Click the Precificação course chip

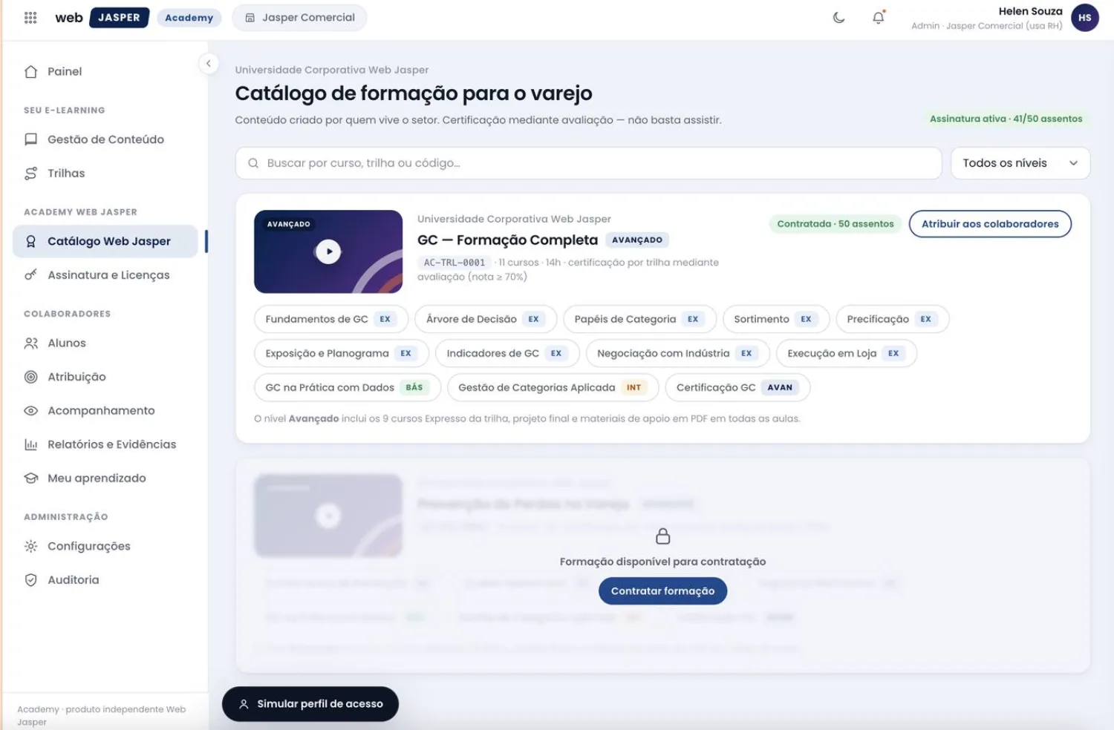[893, 319]
